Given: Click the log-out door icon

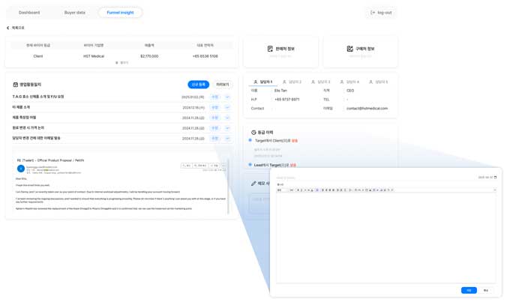Looking at the screenshot, I should (x=373, y=13).
